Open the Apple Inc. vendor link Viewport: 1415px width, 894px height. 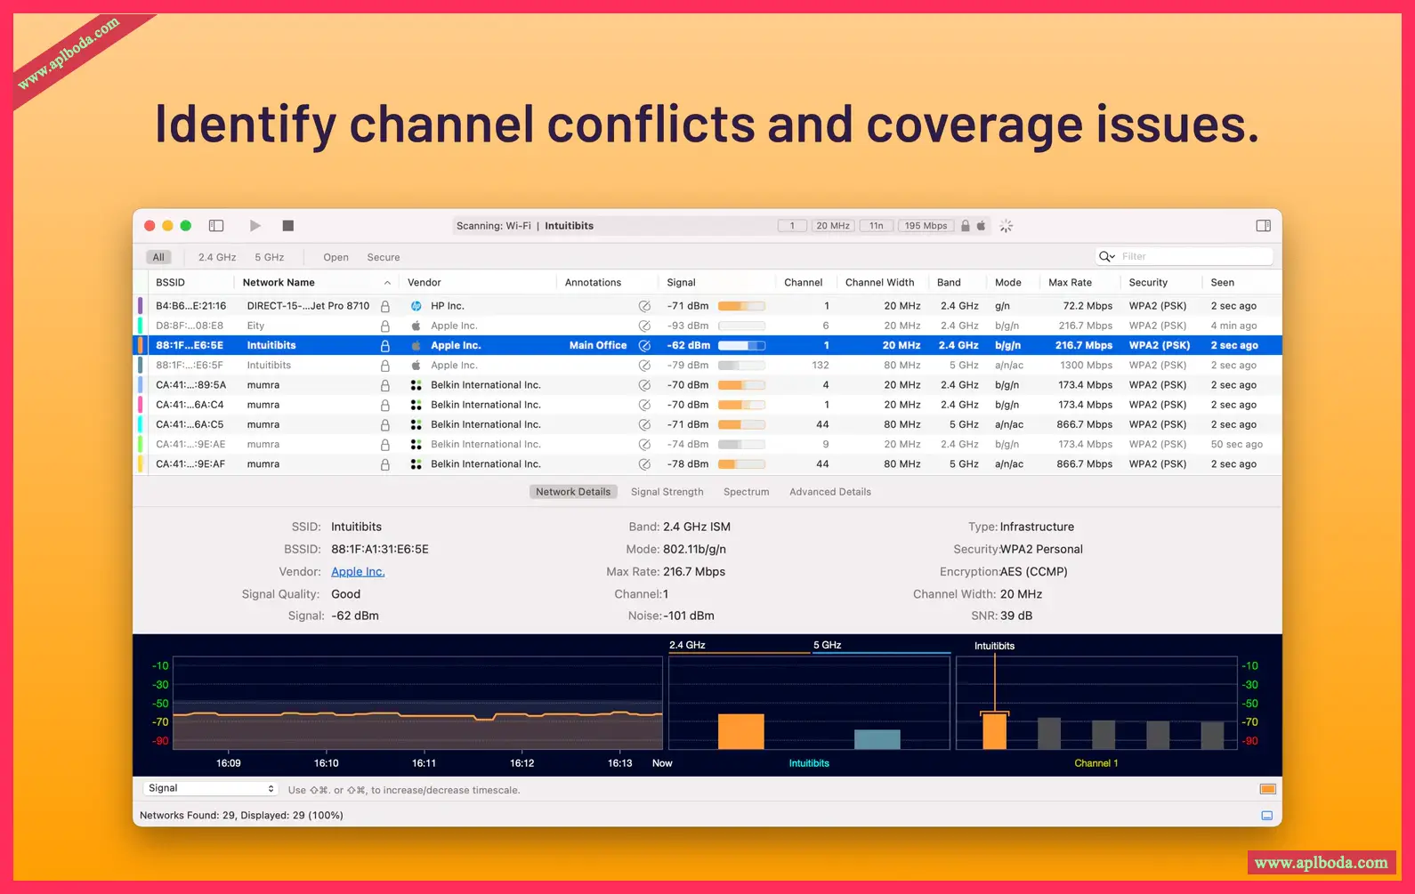(x=358, y=572)
